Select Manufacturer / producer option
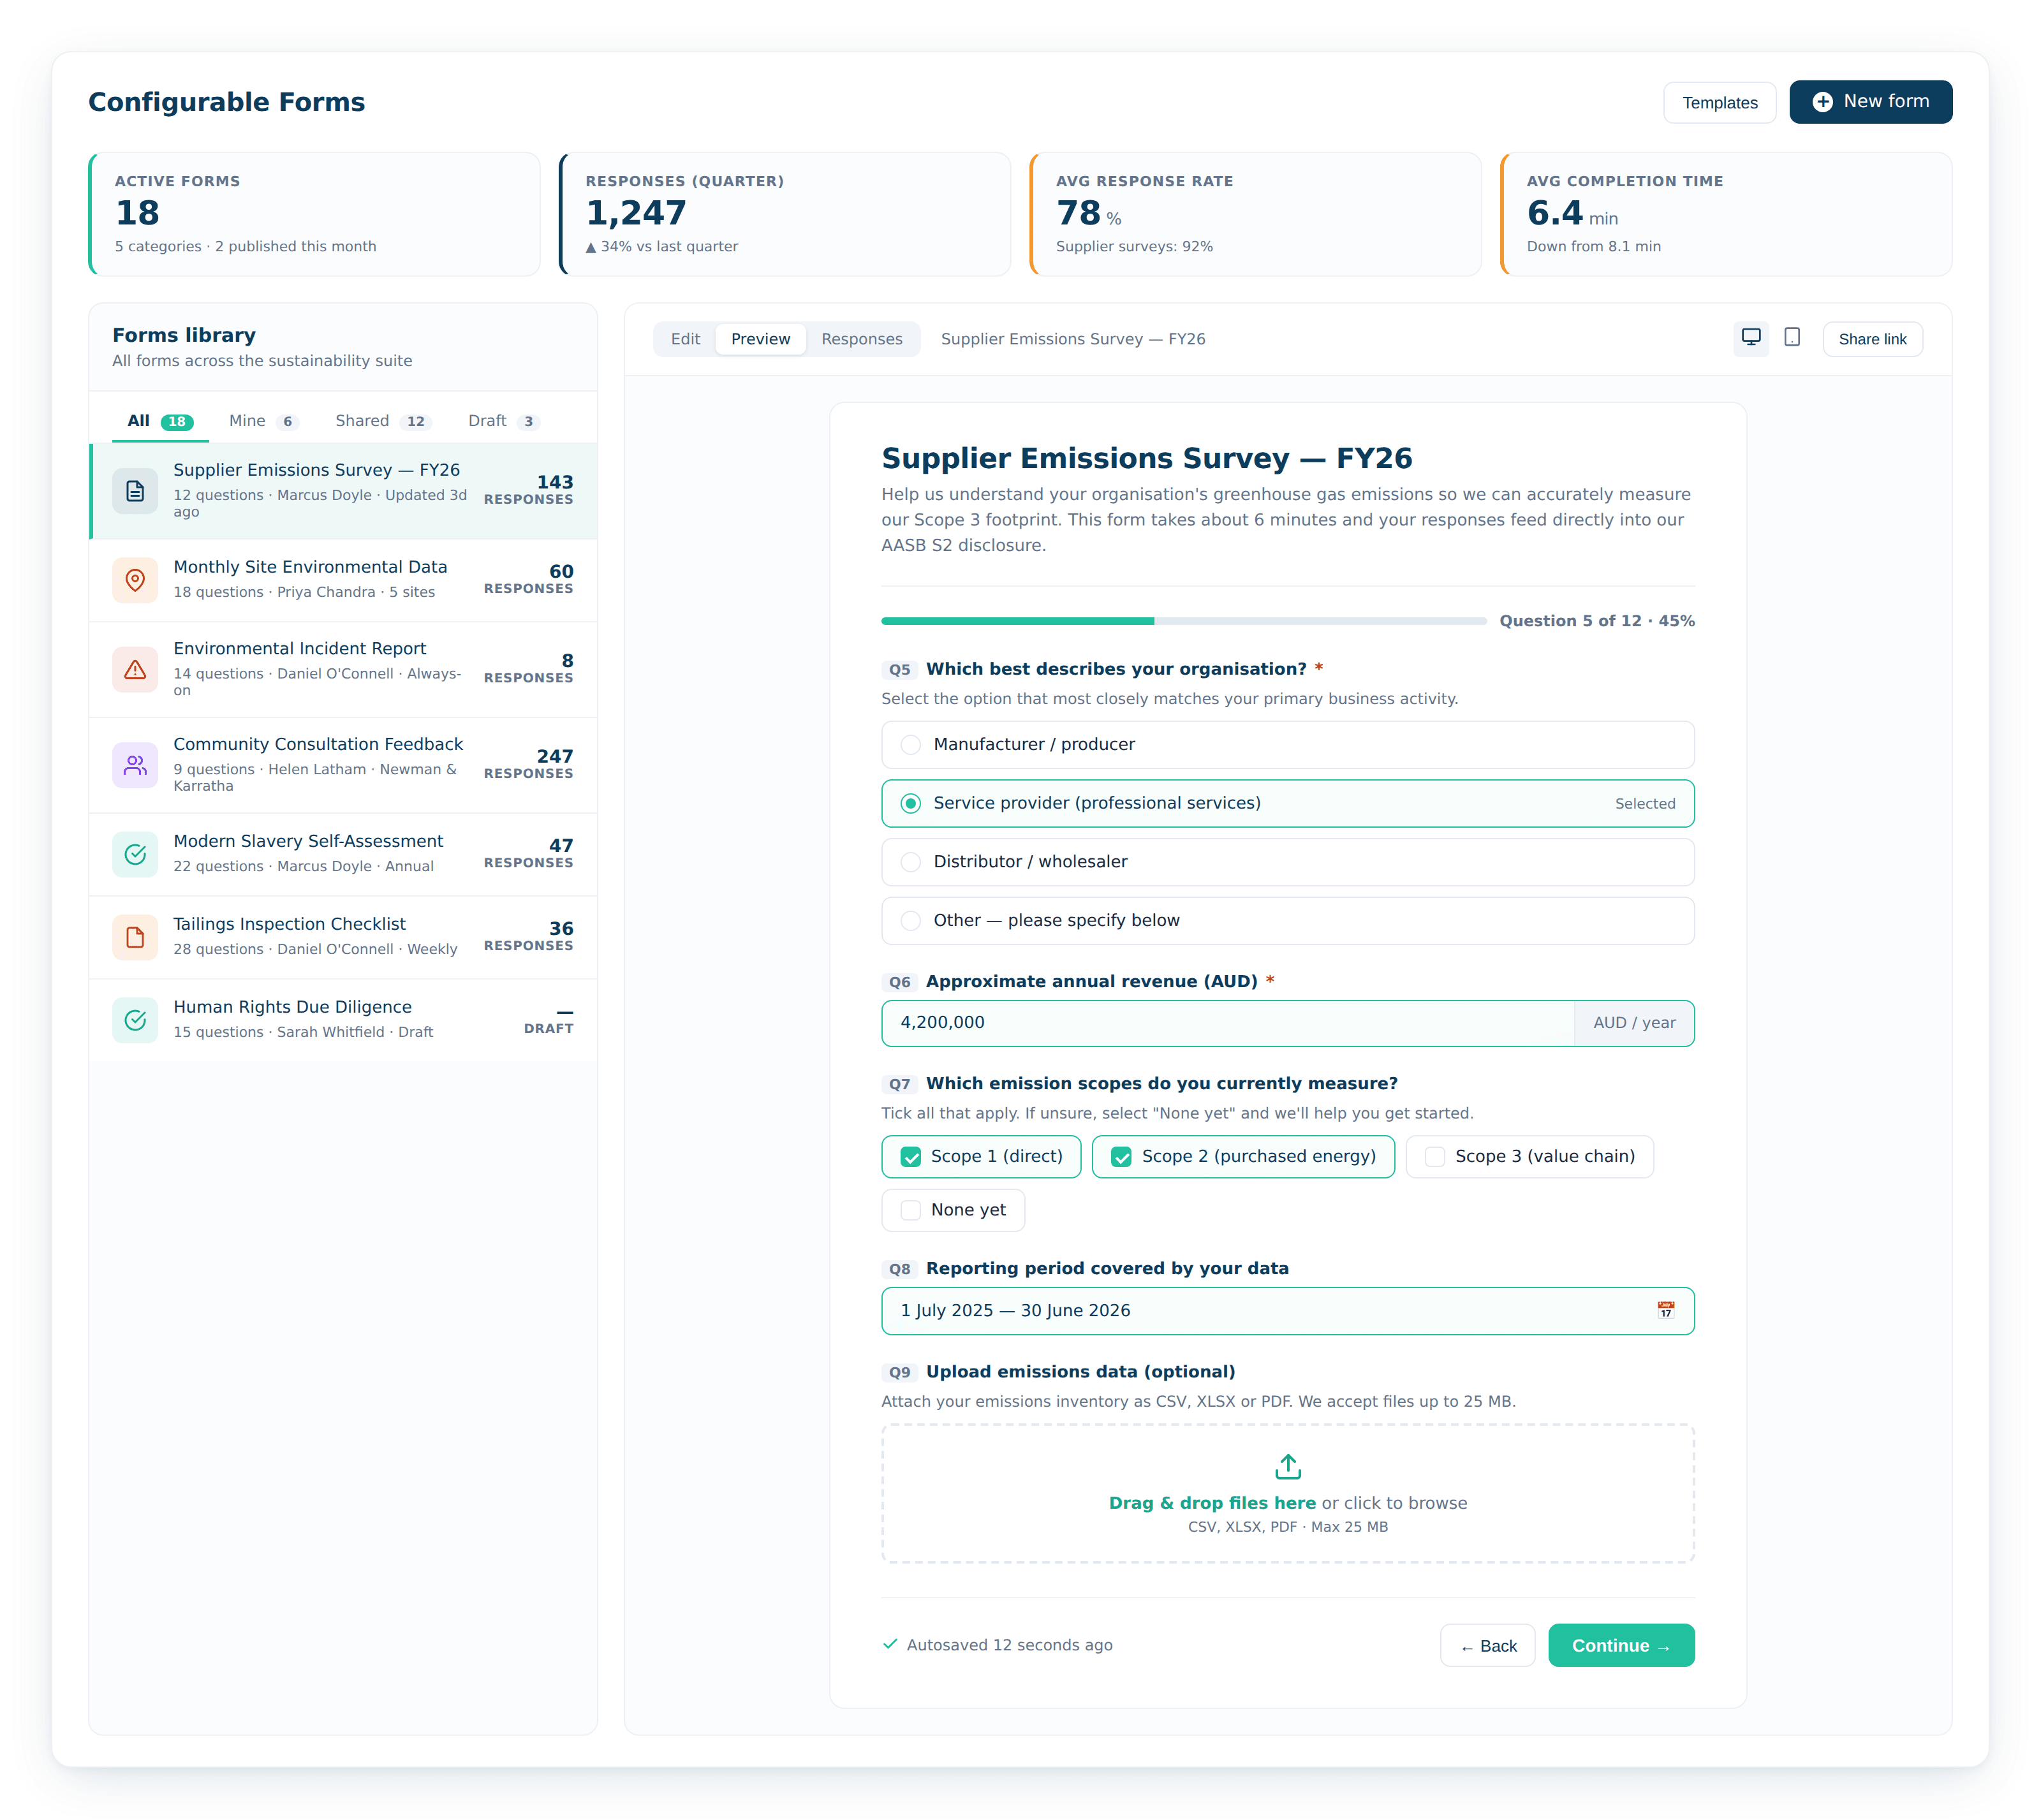The image size is (2041, 1820). coord(1287,744)
